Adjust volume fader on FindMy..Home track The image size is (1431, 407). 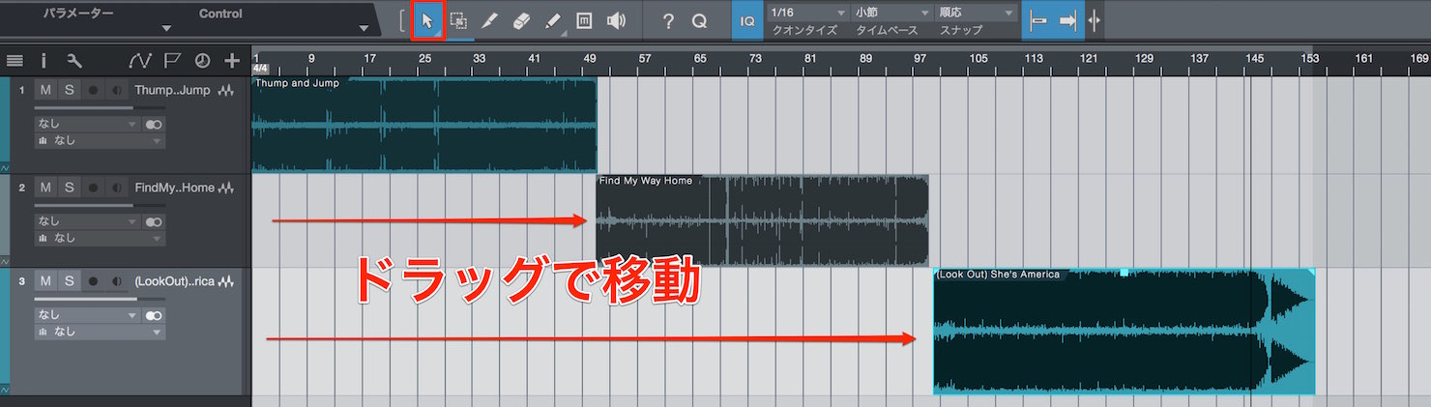(100, 206)
